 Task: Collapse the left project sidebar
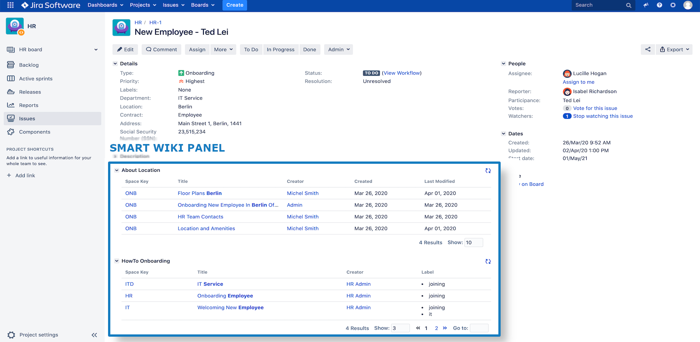click(x=94, y=335)
